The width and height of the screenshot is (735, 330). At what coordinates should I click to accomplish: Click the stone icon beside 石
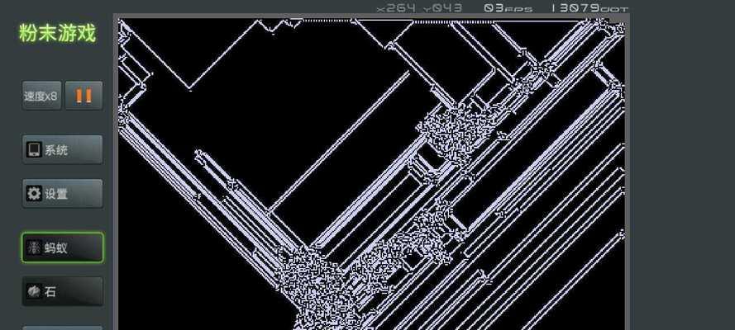[x=34, y=291]
